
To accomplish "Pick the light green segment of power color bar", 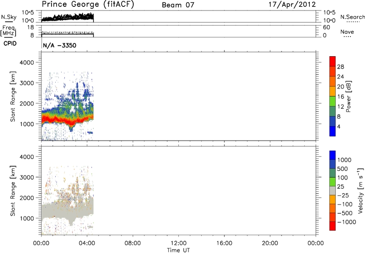I will tap(333, 101).
